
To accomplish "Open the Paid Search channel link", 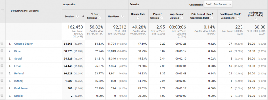I will [22, 88].
